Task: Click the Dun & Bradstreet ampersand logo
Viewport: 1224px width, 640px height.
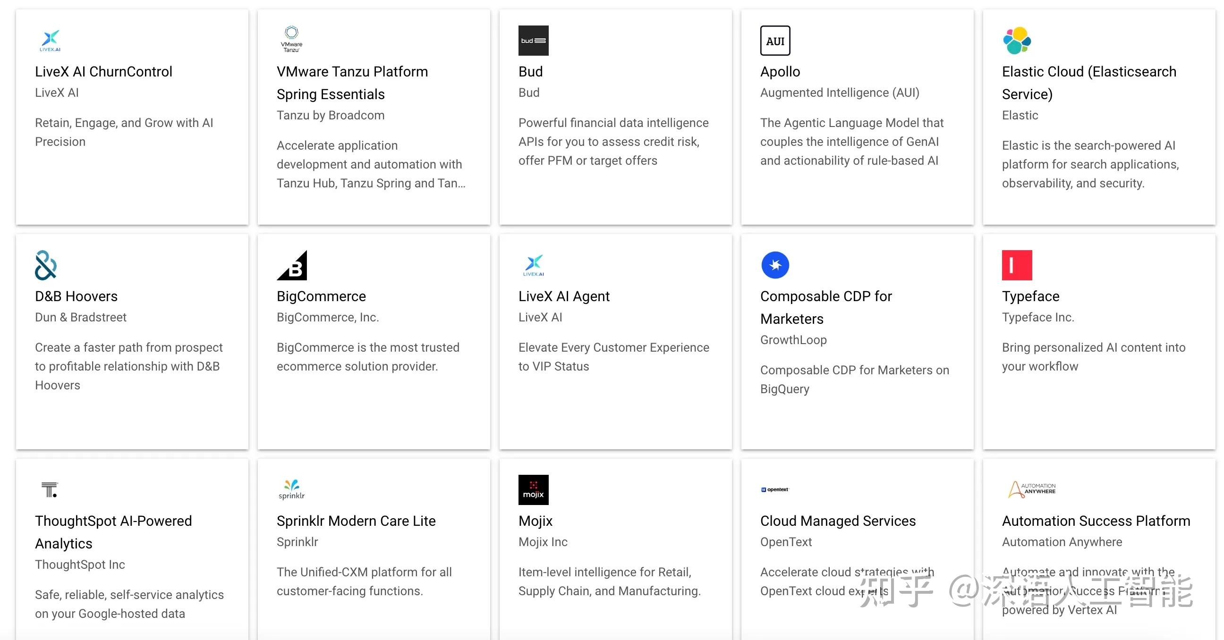Action: [x=46, y=265]
